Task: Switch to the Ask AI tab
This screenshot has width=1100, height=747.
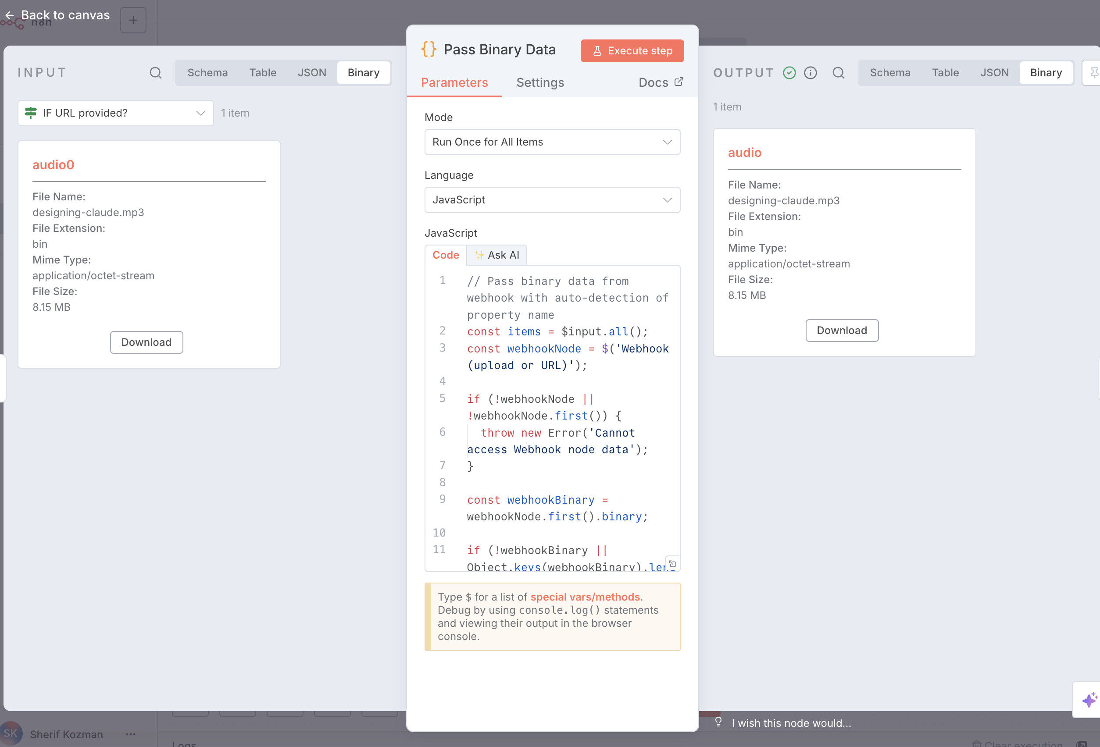Action: tap(496, 255)
